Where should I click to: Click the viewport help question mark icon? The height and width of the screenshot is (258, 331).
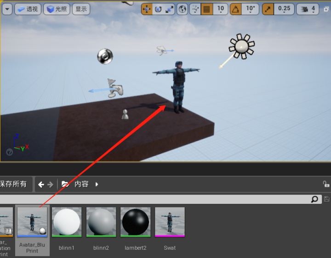(x=10, y=152)
